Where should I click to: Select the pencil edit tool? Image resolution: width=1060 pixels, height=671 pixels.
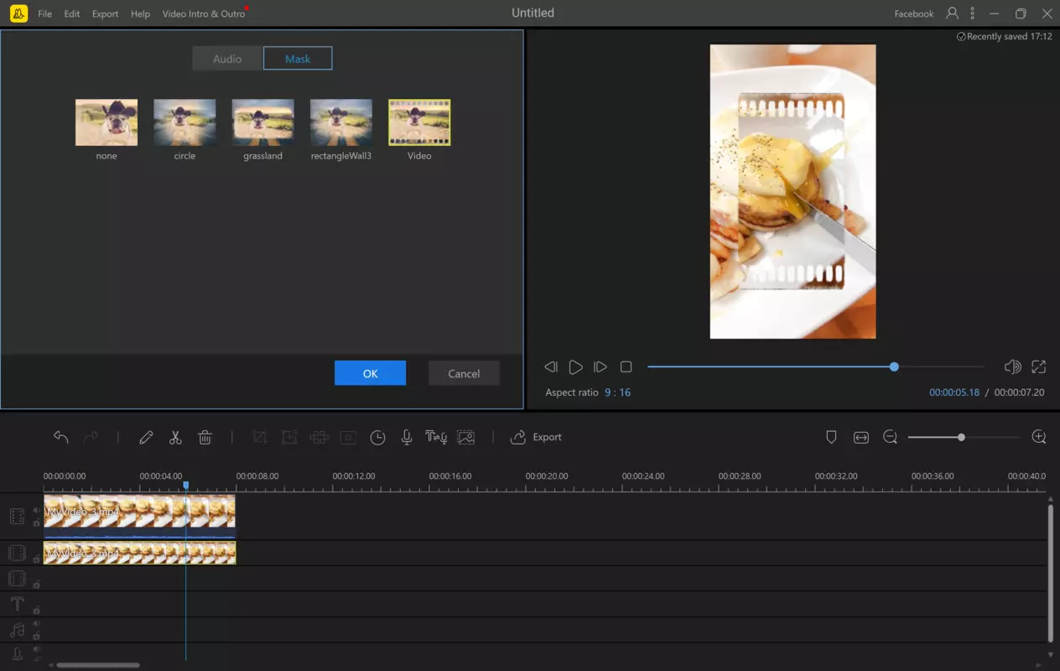point(146,437)
